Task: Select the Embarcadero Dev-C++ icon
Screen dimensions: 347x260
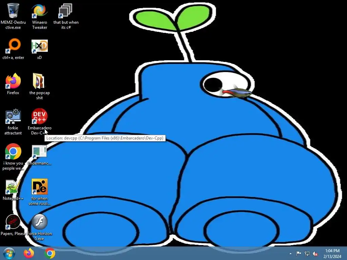Action: pyautogui.click(x=39, y=116)
